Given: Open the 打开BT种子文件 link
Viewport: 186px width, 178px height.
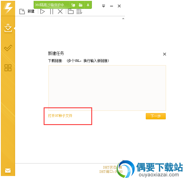Looking at the screenshot, I should pyautogui.click(x=60, y=116).
